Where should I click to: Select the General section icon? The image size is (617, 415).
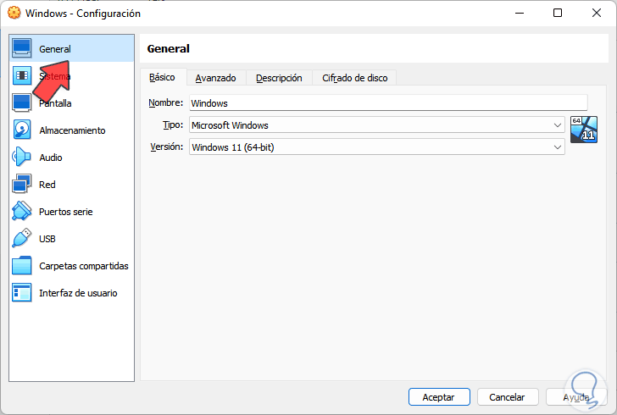pyautogui.click(x=23, y=49)
